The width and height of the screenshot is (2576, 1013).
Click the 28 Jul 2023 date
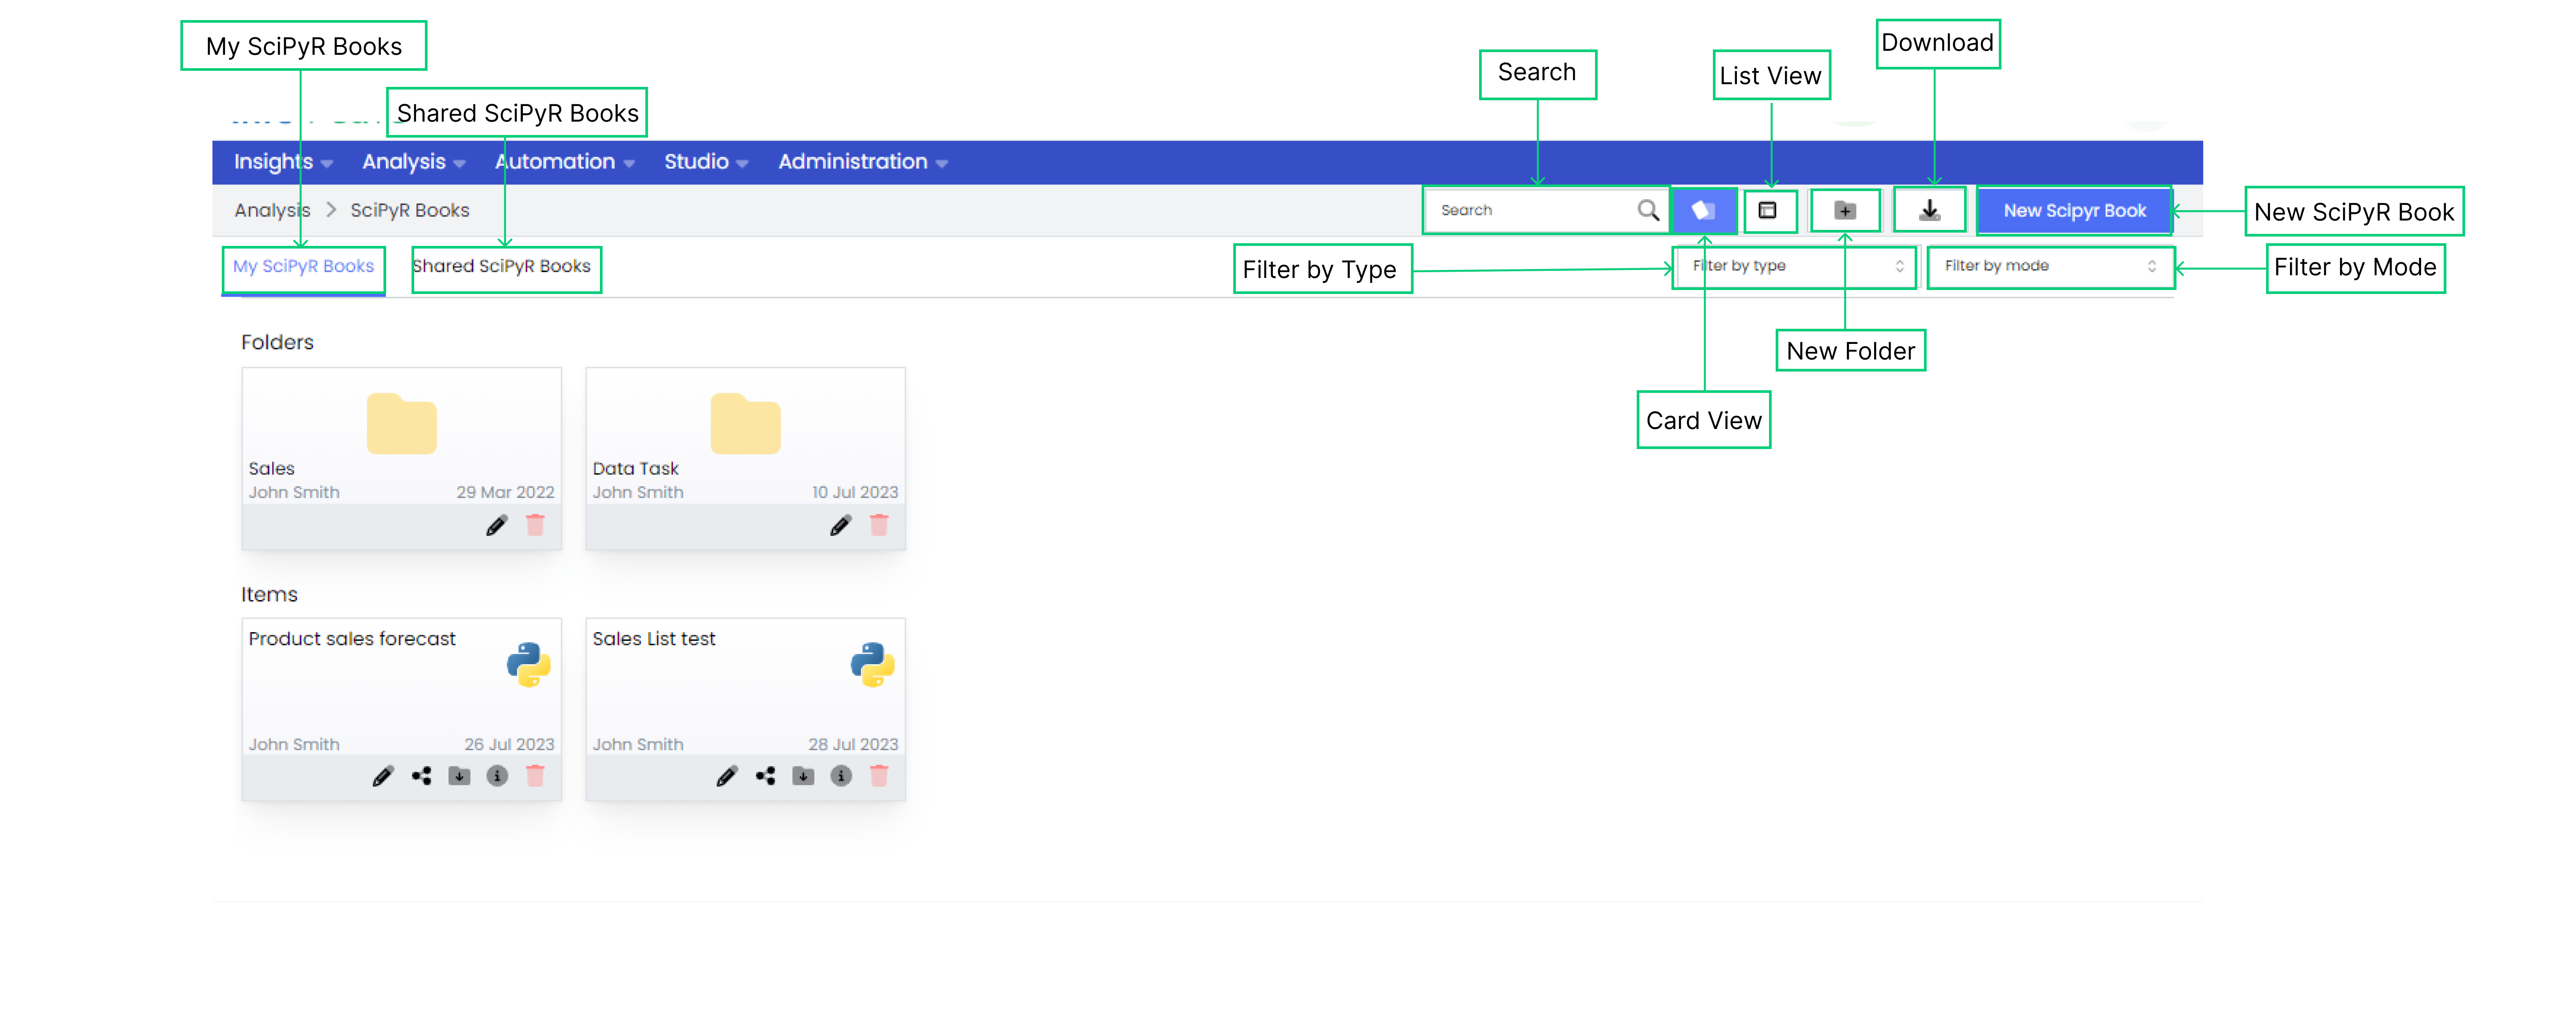pos(853,744)
